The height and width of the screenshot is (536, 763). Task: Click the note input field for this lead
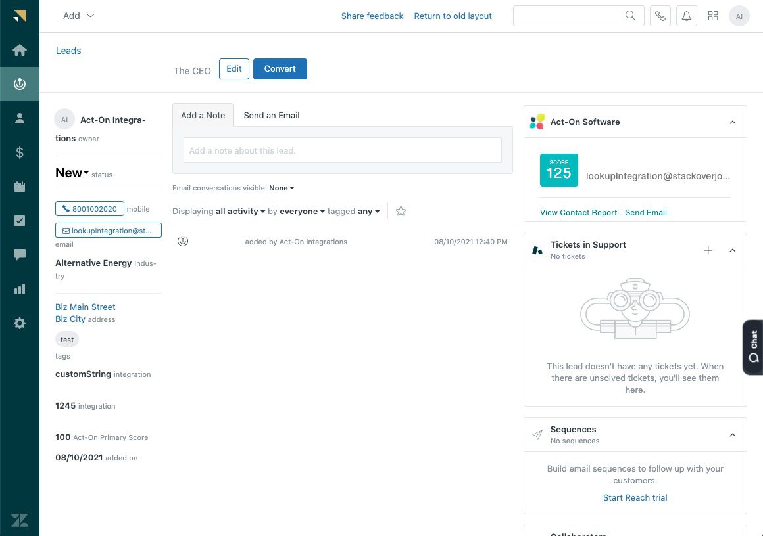click(x=342, y=150)
